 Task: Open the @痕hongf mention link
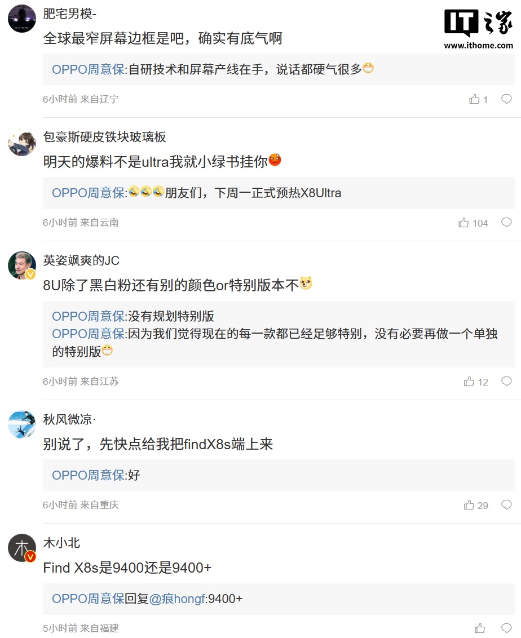point(177,599)
